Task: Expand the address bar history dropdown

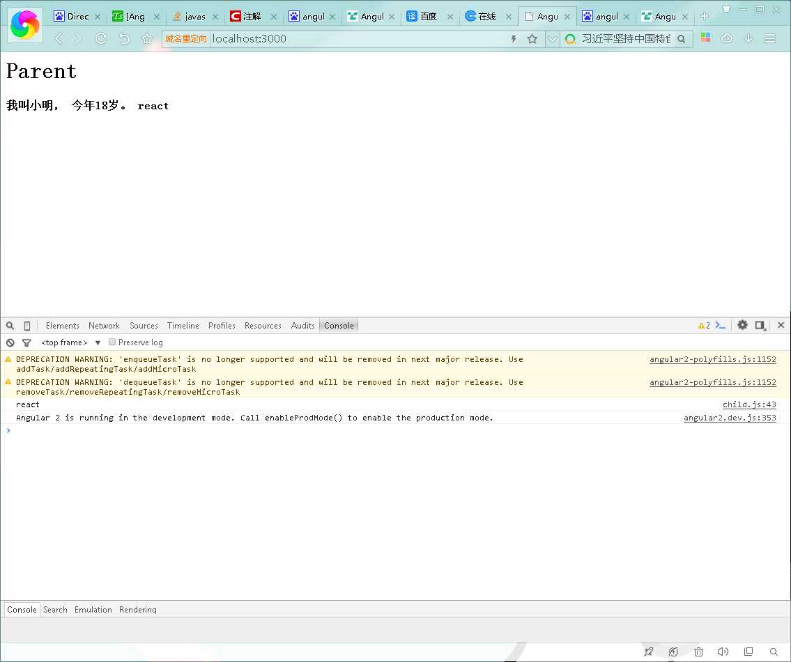Action: (553, 39)
